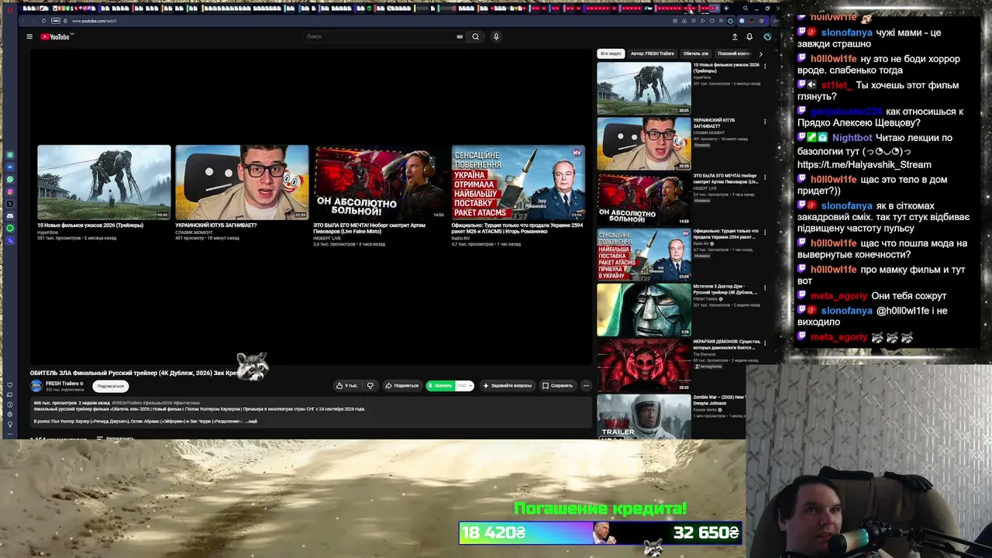Open the YouTube account avatar menu
Viewport: 992px width, 558px height.
[767, 36]
